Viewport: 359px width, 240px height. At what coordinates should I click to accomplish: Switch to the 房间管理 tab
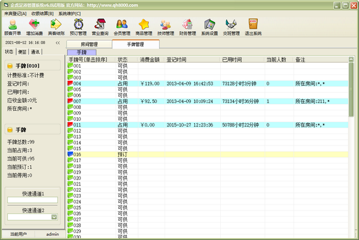pos(89,44)
